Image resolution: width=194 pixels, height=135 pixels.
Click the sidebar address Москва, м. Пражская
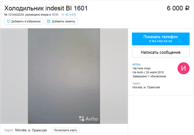[146, 88]
